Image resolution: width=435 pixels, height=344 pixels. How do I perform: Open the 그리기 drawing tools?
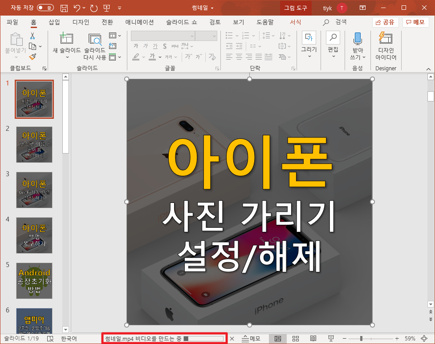coord(309,45)
